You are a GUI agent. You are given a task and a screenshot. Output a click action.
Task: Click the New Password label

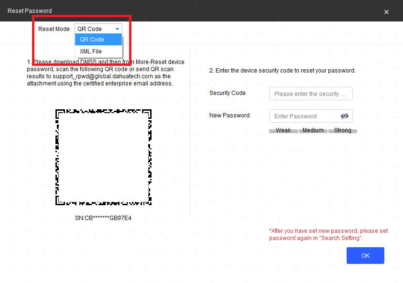(x=229, y=115)
